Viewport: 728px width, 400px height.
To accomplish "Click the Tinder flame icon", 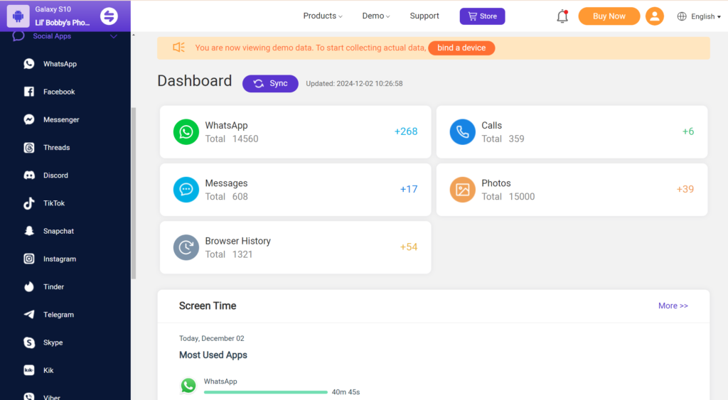I will [28, 287].
